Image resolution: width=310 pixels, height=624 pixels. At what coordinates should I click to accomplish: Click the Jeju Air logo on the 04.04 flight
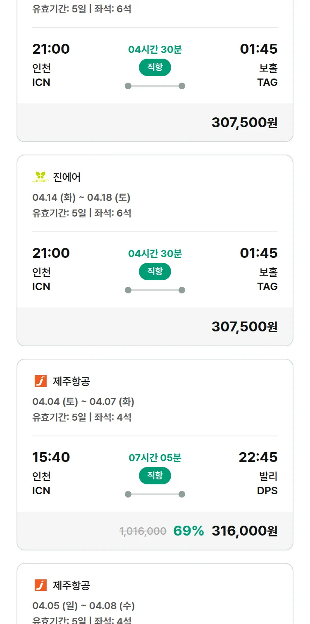point(41,381)
